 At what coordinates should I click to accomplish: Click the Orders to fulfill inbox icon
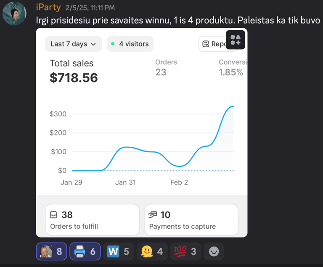54,215
